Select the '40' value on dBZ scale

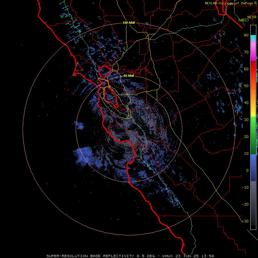246,103
